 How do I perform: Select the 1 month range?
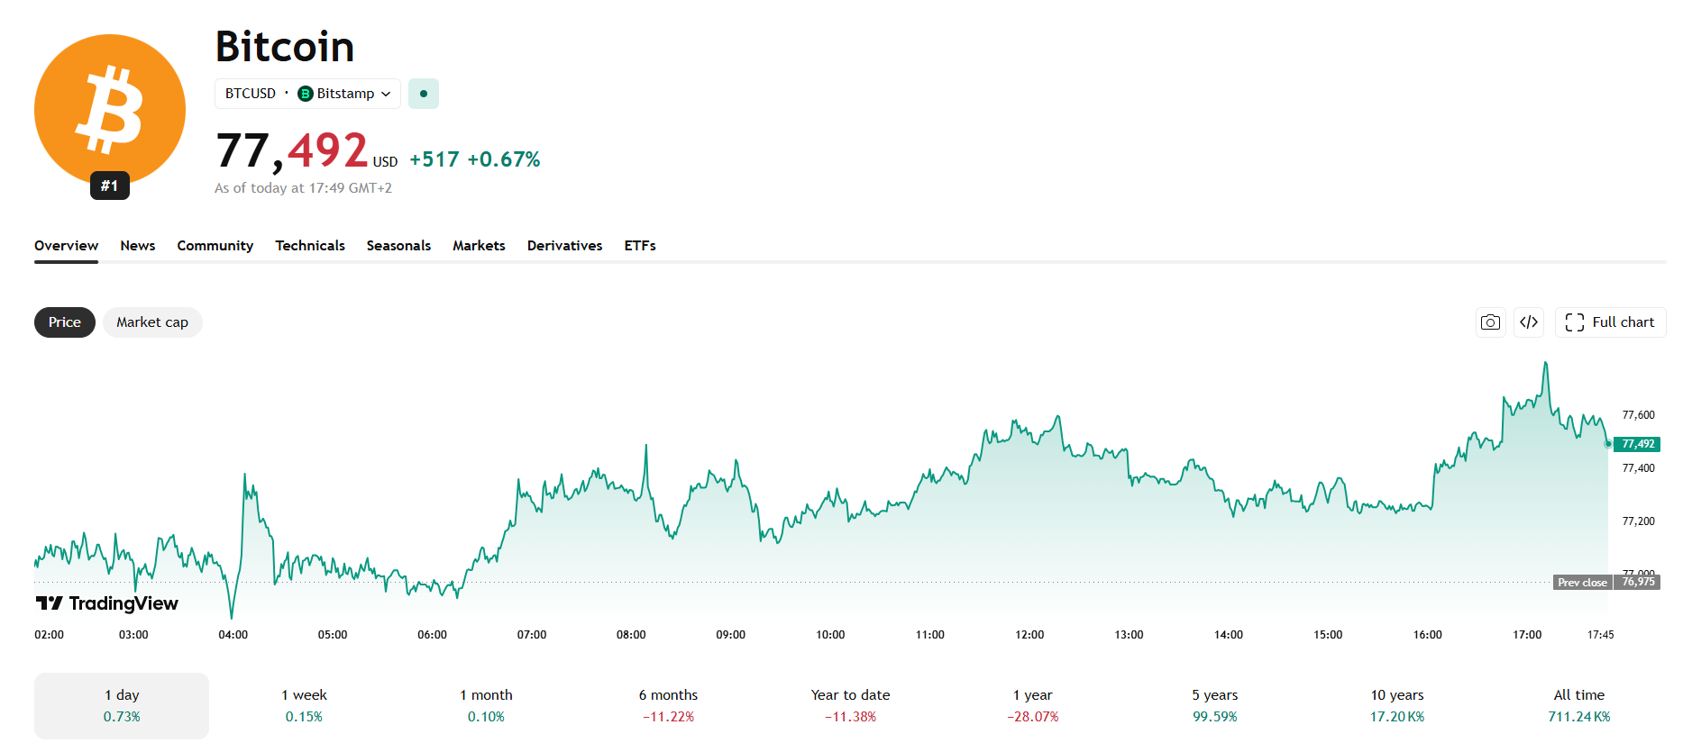point(486,706)
